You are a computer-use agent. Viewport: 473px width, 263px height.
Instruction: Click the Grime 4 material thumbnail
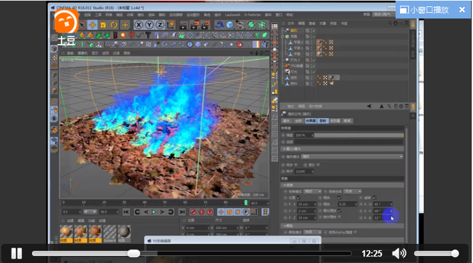(x=109, y=233)
